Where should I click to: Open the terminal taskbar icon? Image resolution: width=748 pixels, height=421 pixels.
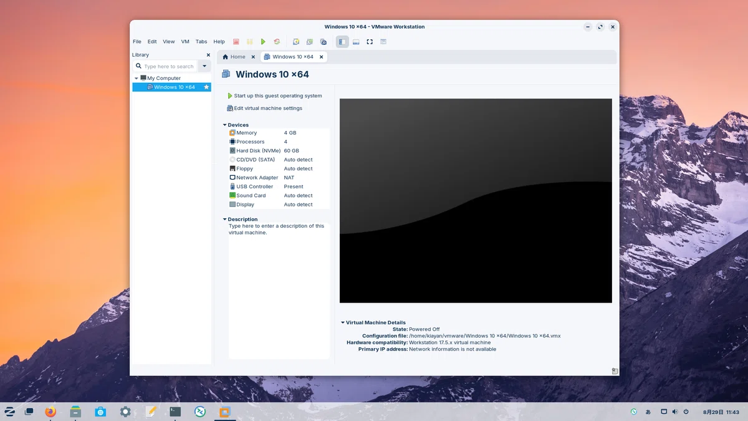click(175, 412)
